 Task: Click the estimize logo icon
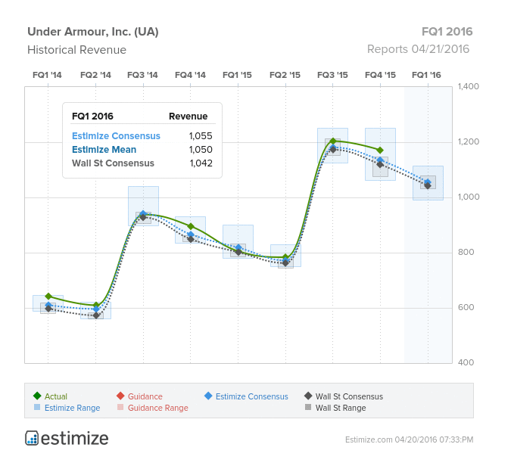pos(32,438)
